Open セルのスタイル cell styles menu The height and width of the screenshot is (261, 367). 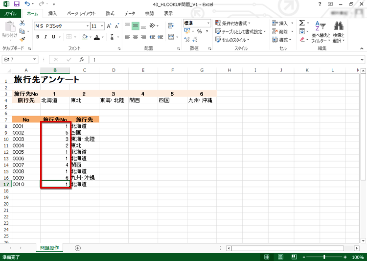pos(232,40)
